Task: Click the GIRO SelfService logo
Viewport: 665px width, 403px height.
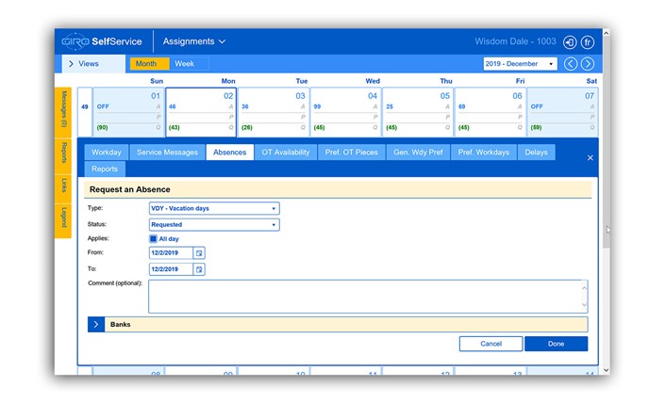Action: (102, 42)
